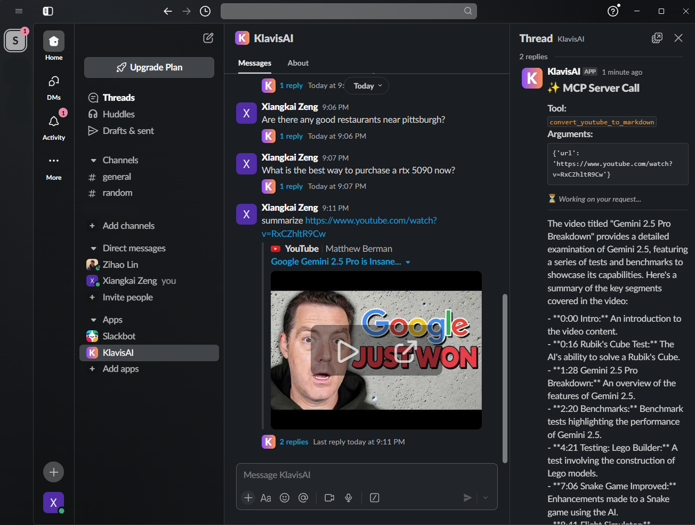Click the mention @ icon
Screen dimensions: 695x525
click(303, 498)
